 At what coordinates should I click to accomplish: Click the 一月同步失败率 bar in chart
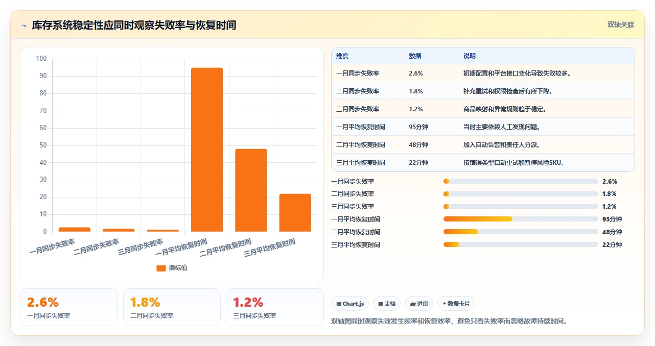75,230
